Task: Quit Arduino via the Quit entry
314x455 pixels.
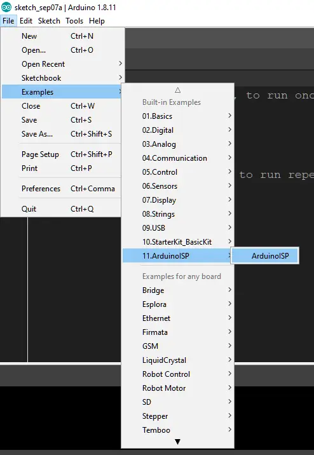Action: (x=62, y=209)
